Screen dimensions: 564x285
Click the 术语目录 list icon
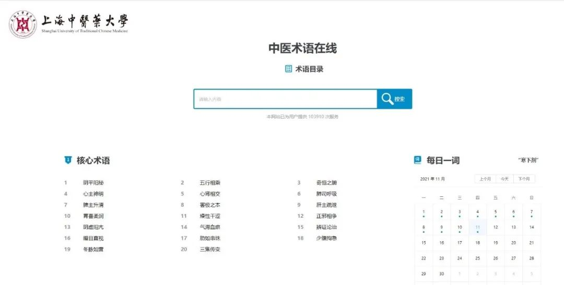288,69
